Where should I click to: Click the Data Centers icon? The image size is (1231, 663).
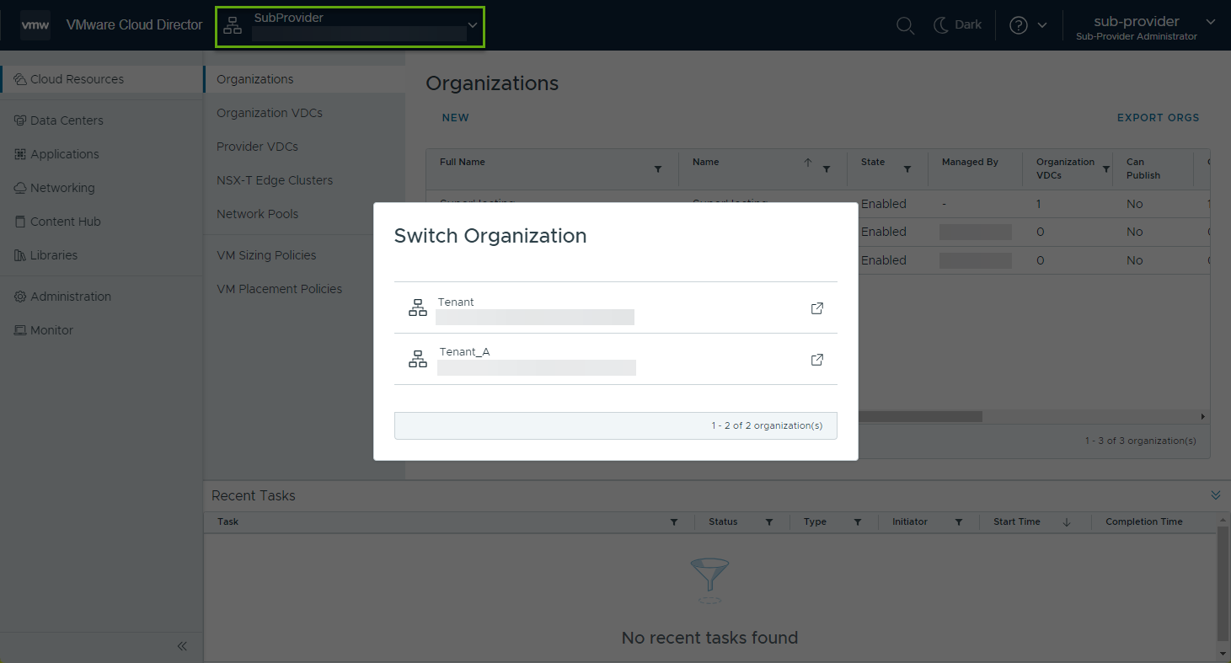pyautogui.click(x=20, y=120)
